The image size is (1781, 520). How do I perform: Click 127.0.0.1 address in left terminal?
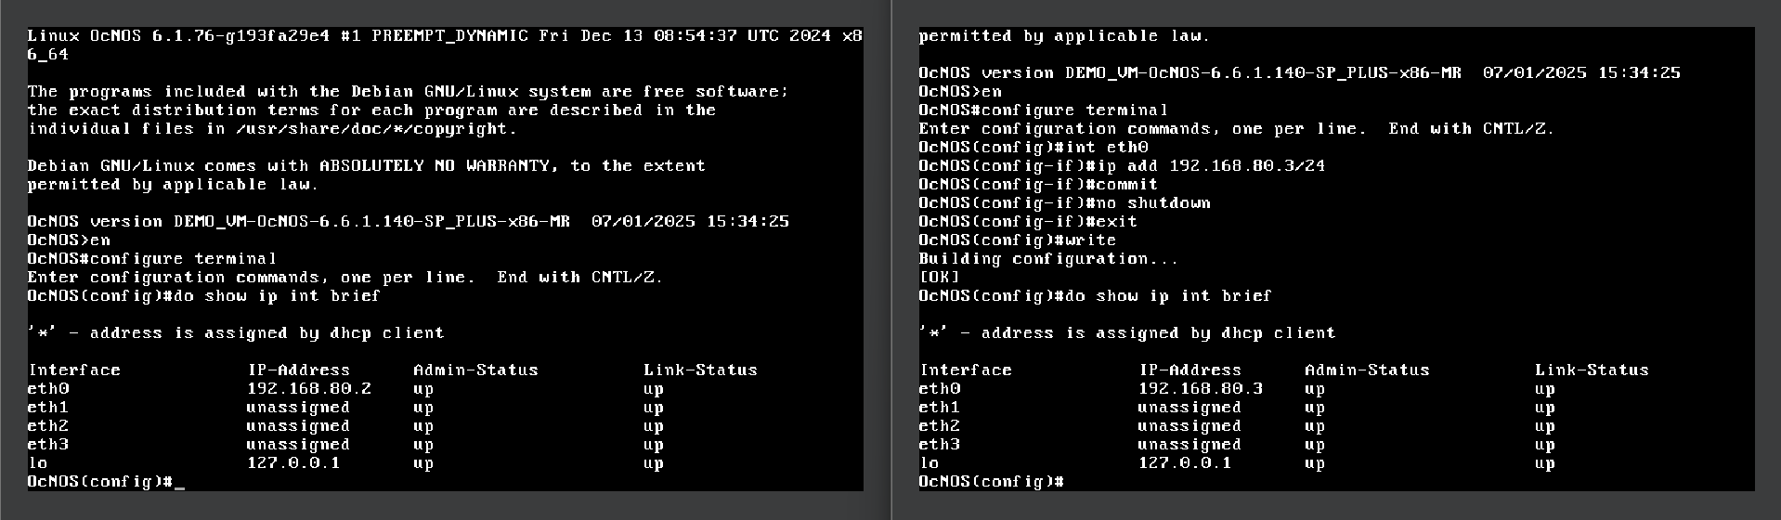pos(292,463)
